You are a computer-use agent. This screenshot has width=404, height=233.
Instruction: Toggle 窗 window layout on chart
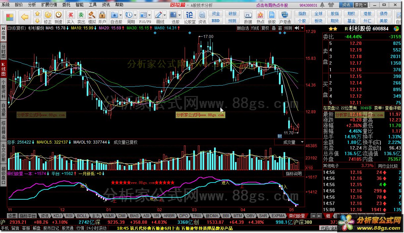pyautogui.click(x=280, y=28)
